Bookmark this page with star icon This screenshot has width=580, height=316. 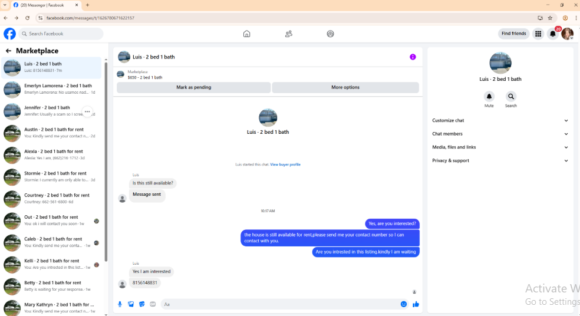tap(550, 18)
